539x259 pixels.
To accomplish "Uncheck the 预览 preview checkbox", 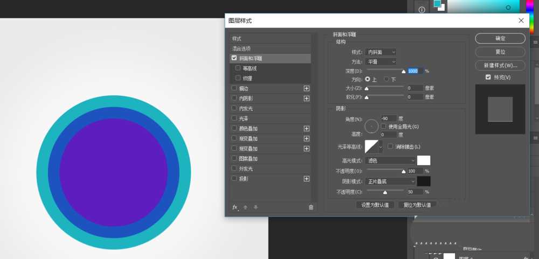I will pyautogui.click(x=488, y=78).
